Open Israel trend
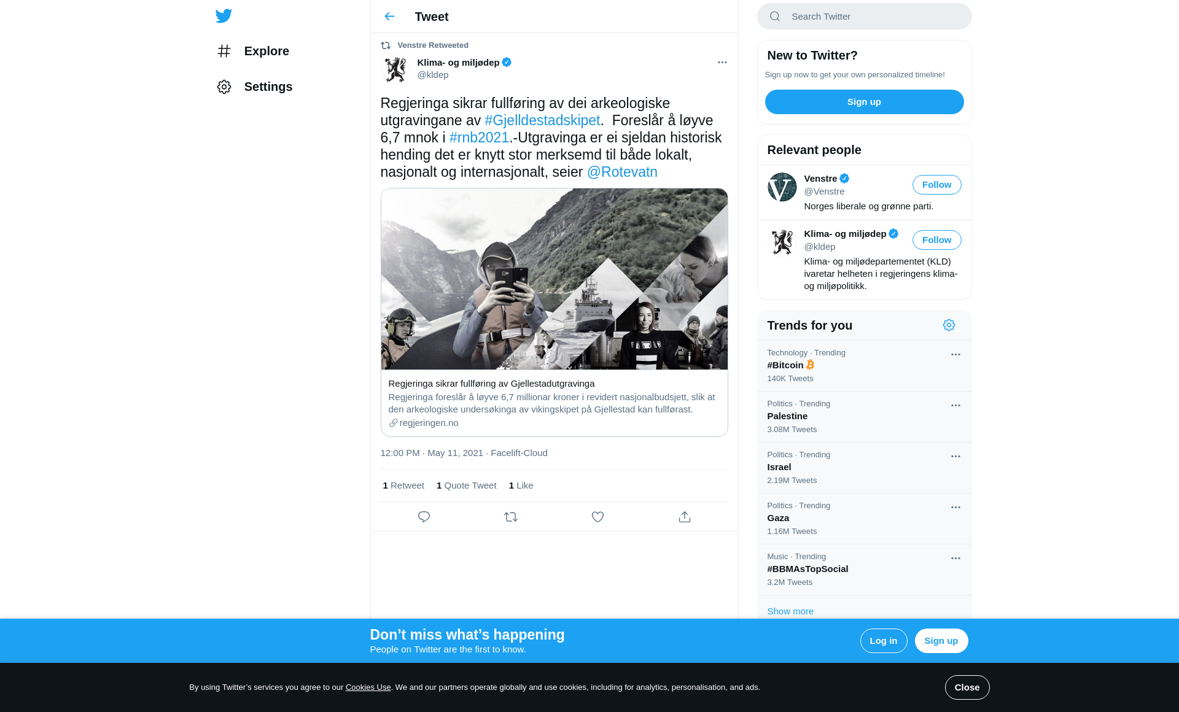The height and width of the screenshot is (712, 1179). pos(864,468)
